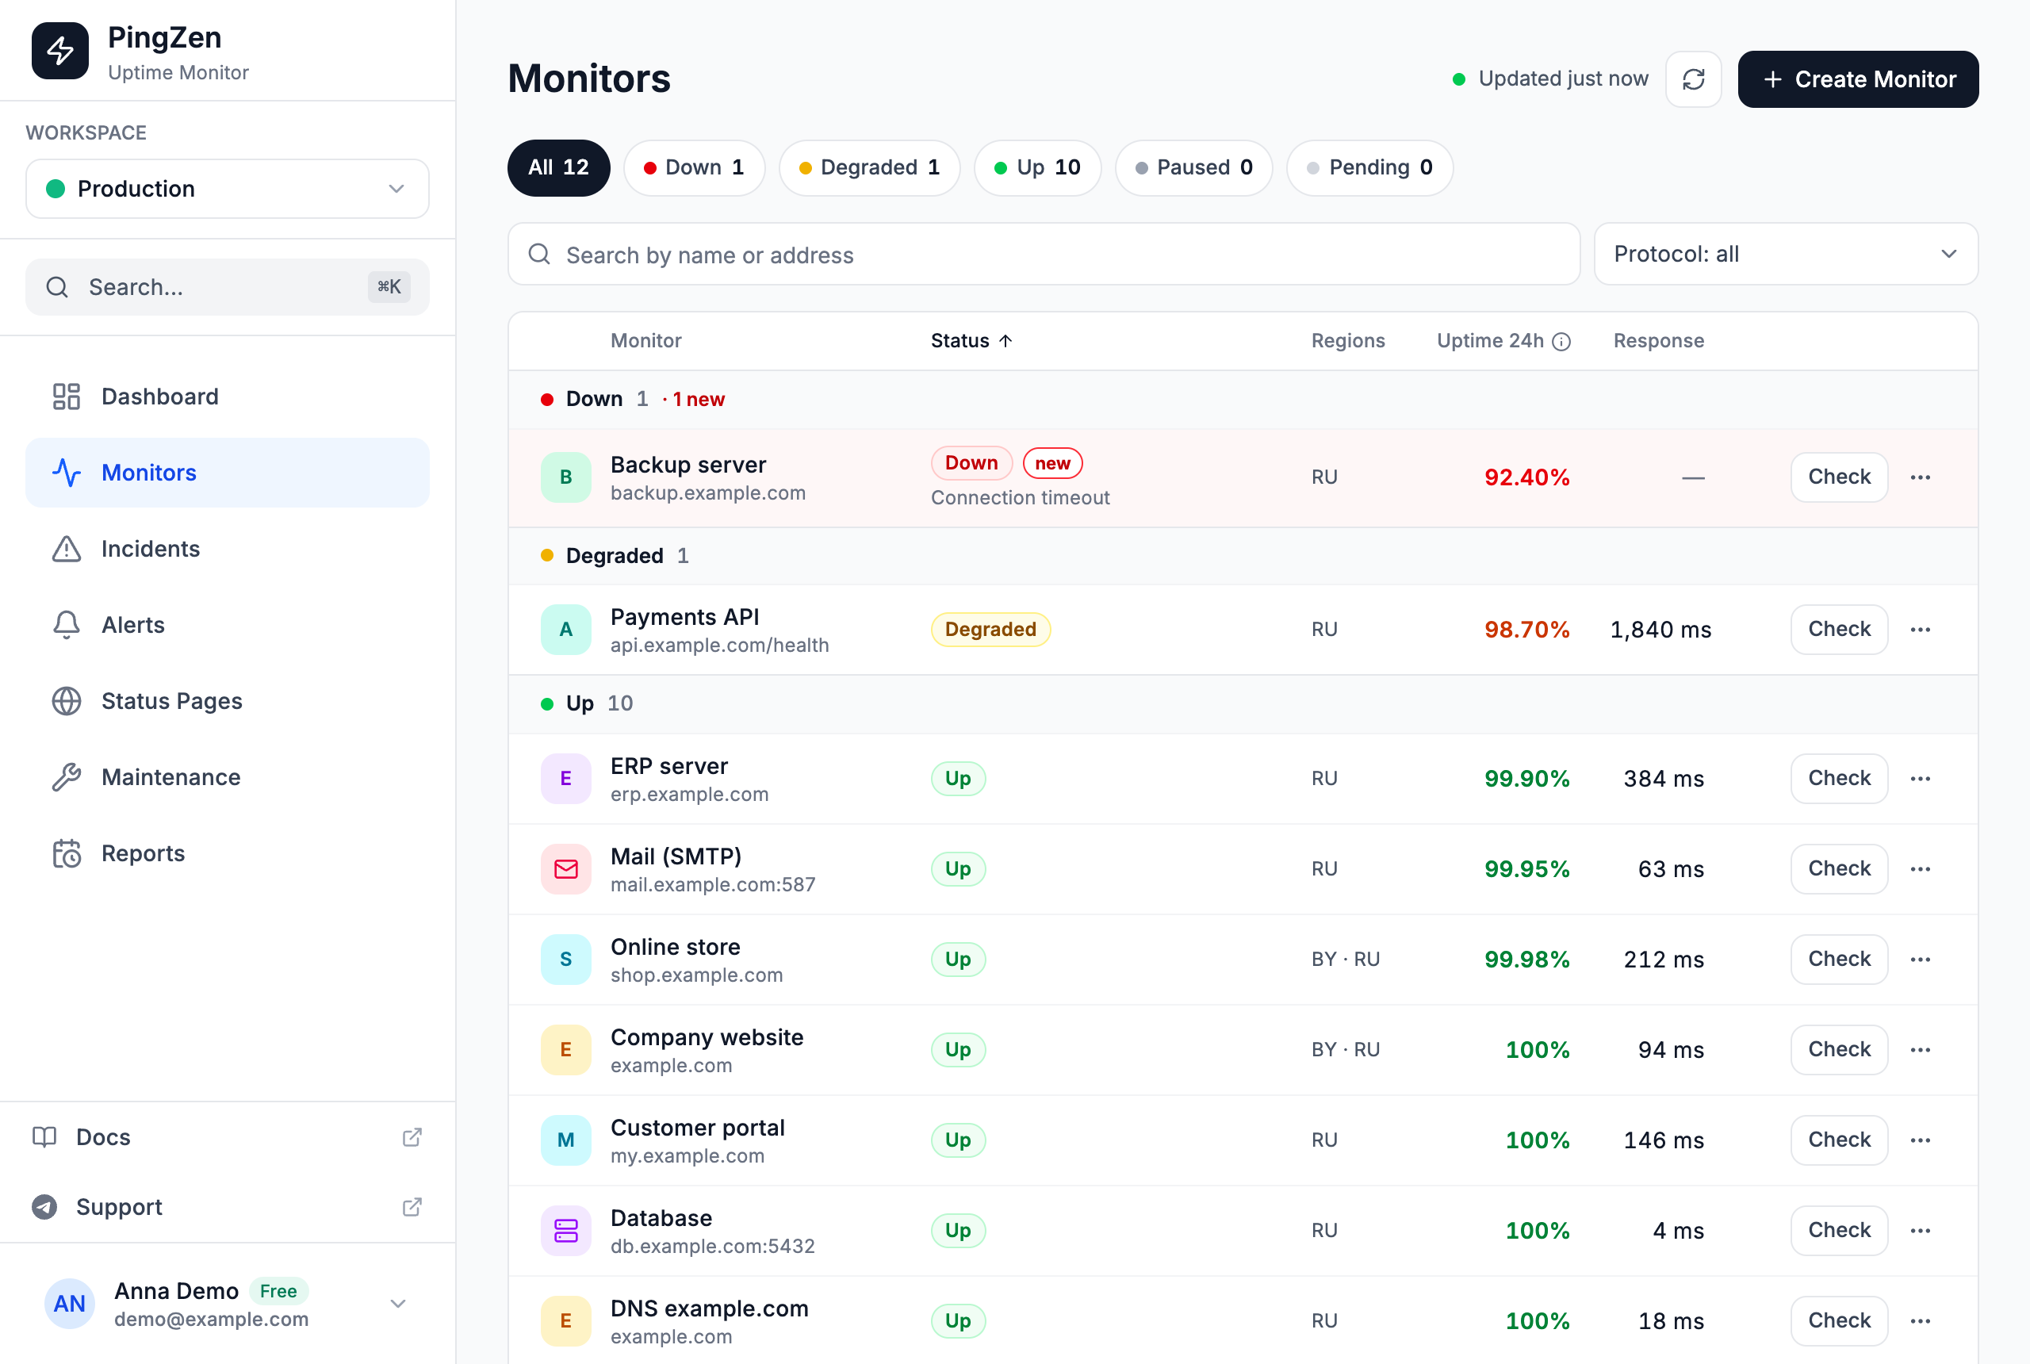Screen dimensions: 2030x1364
Task: Click the Docs external link icon
Action: pyautogui.click(x=412, y=1138)
